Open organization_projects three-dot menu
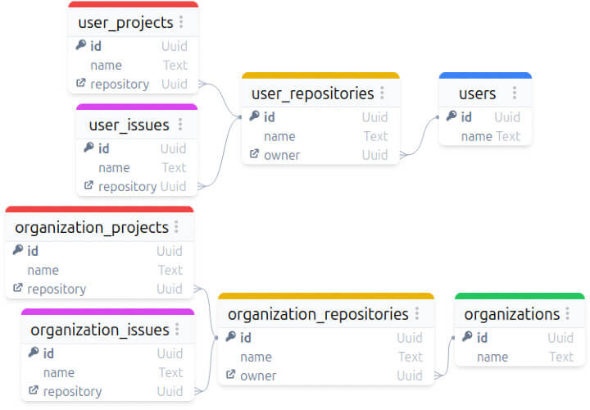Viewport: 590px width, 410px height. [x=176, y=227]
